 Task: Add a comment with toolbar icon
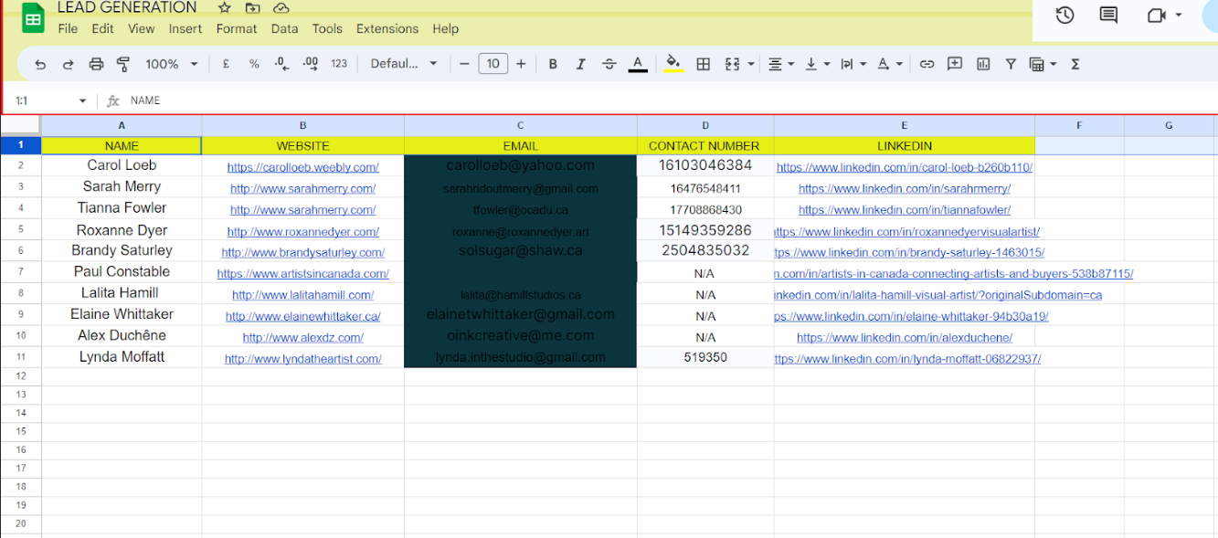point(955,64)
